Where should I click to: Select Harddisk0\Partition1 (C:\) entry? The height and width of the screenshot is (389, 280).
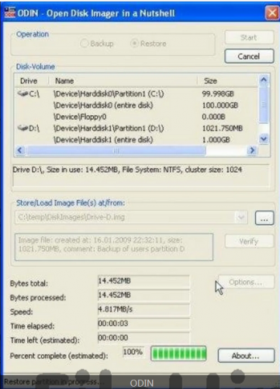pos(109,93)
